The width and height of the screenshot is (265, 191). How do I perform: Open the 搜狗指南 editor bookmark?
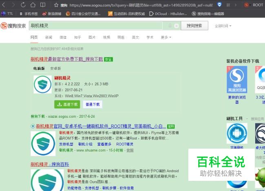click(x=208, y=14)
